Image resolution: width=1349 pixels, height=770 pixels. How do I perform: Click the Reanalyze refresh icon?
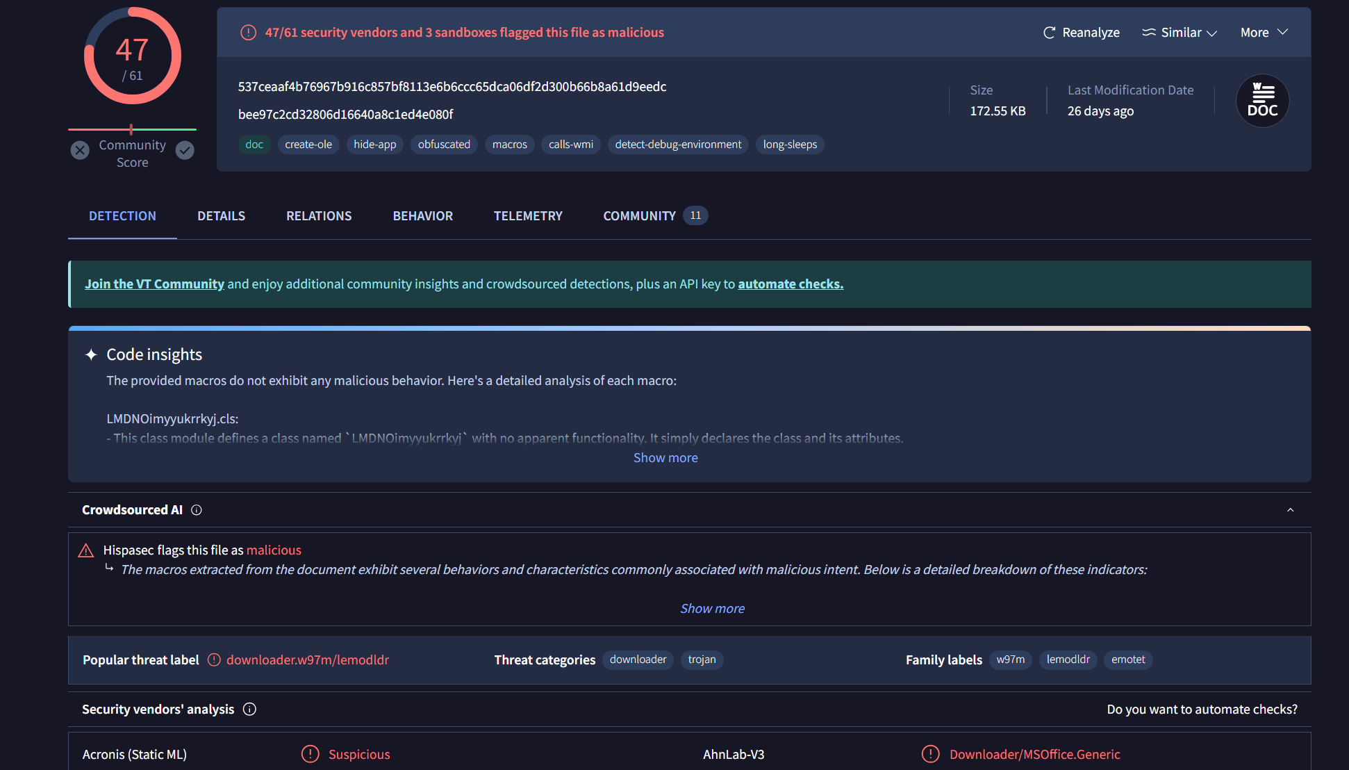coord(1049,33)
